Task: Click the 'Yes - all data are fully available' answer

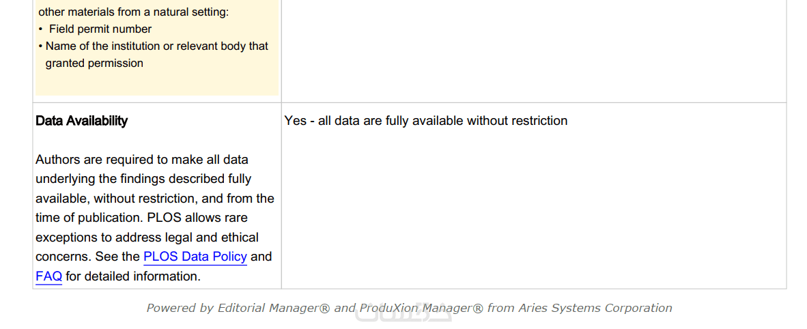Action: tap(425, 121)
